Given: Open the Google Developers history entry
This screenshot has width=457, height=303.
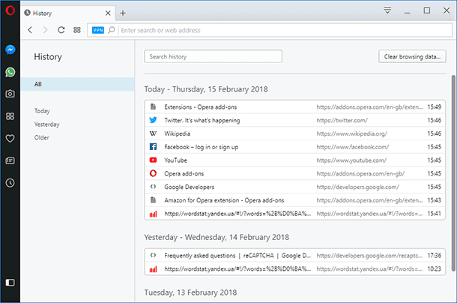Looking at the screenshot, I should [294, 187].
